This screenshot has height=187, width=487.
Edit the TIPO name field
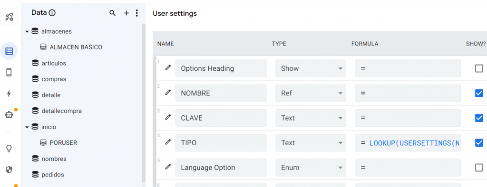(221, 143)
